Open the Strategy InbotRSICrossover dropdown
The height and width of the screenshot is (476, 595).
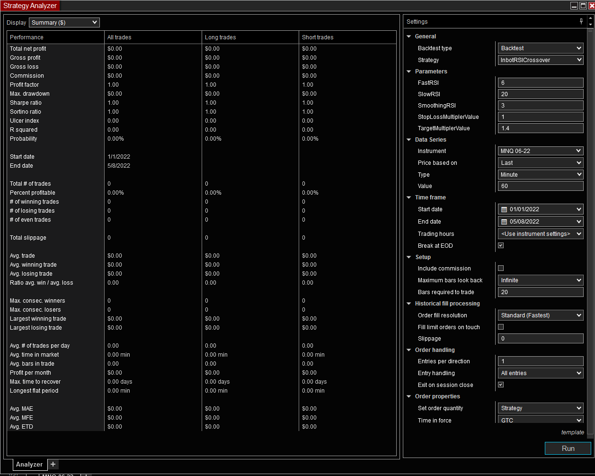[x=540, y=60]
